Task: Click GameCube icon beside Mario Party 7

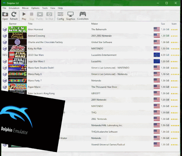Action: (5, 80)
